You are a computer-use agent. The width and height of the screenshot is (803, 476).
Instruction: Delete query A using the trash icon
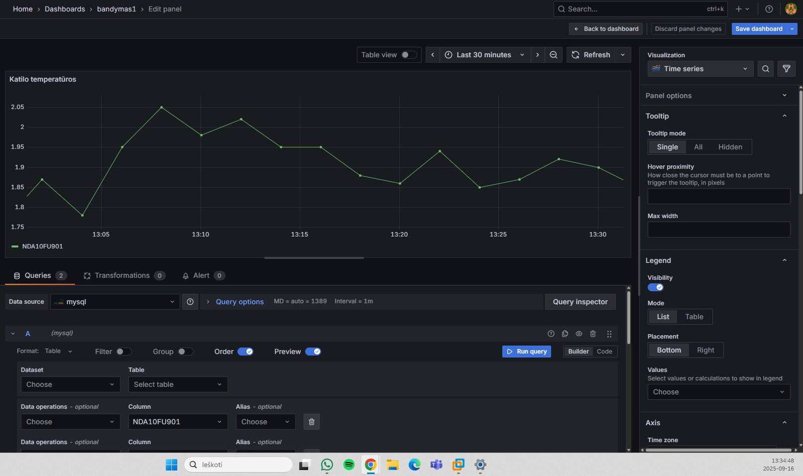tap(593, 334)
